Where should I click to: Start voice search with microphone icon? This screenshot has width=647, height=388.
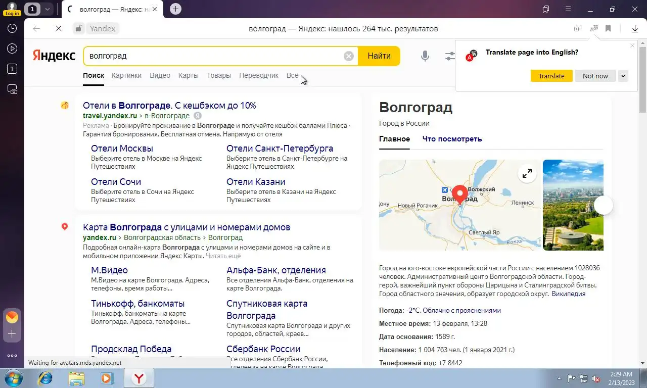[x=425, y=56]
